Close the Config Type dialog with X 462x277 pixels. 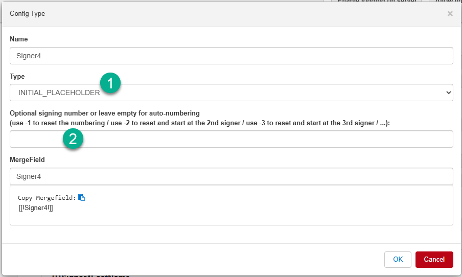pyautogui.click(x=450, y=14)
